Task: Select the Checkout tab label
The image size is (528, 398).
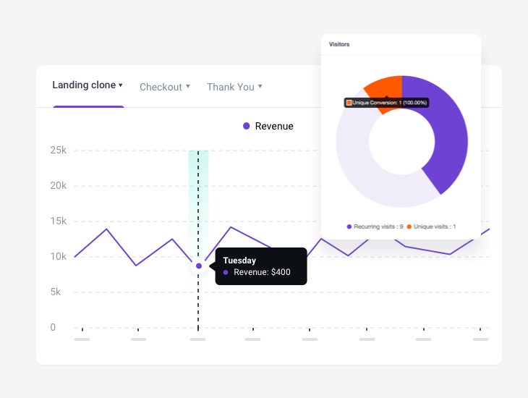Action: pos(161,87)
